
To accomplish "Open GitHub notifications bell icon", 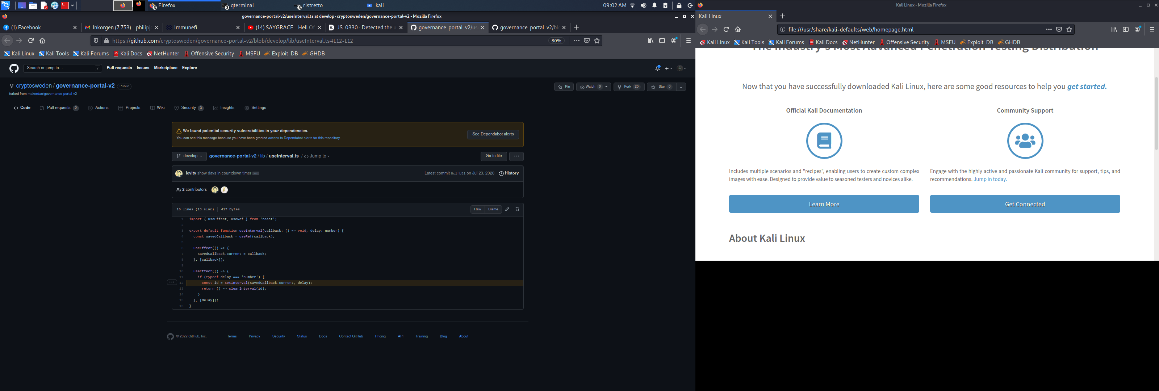I will pos(657,68).
